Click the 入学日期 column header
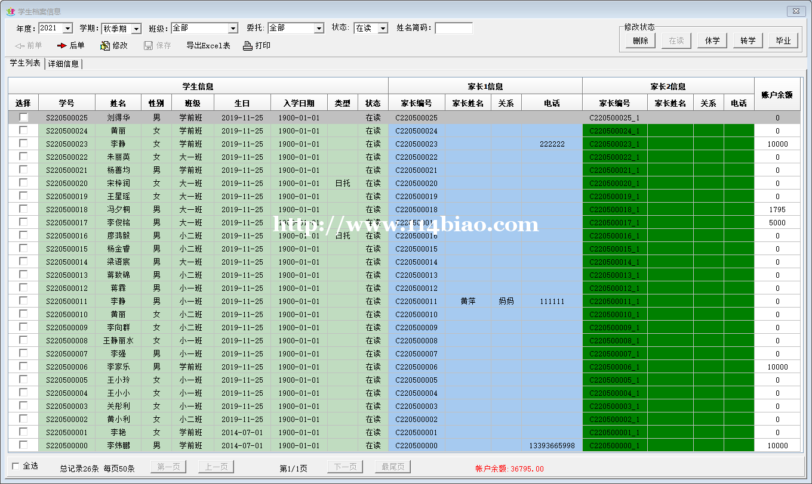The height and width of the screenshot is (484, 812). (299, 103)
